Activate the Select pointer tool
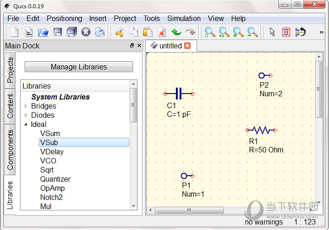The width and height of the screenshot is (329, 230). pyautogui.click(x=272, y=32)
